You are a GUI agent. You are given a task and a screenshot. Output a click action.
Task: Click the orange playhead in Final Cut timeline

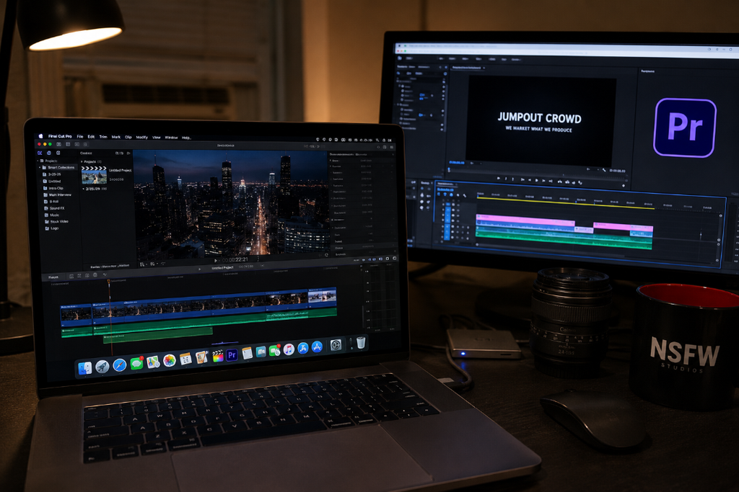coord(109,282)
